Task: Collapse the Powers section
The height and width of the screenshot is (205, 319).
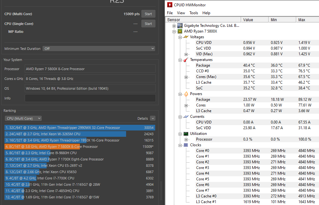Action: point(180,94)
